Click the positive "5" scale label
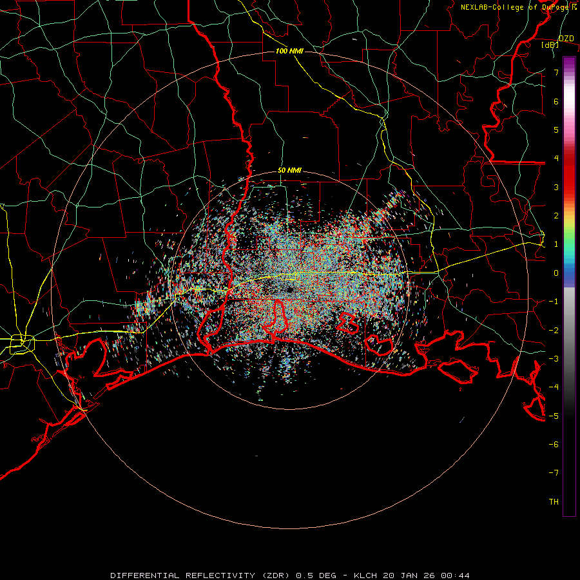This screenshot has width=580, height=580. 556,130
